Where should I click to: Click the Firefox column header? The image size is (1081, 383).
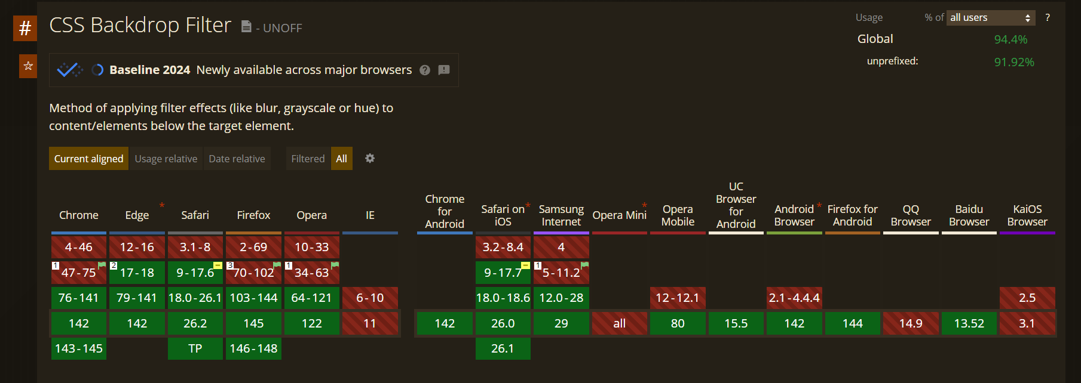[253, 215]
